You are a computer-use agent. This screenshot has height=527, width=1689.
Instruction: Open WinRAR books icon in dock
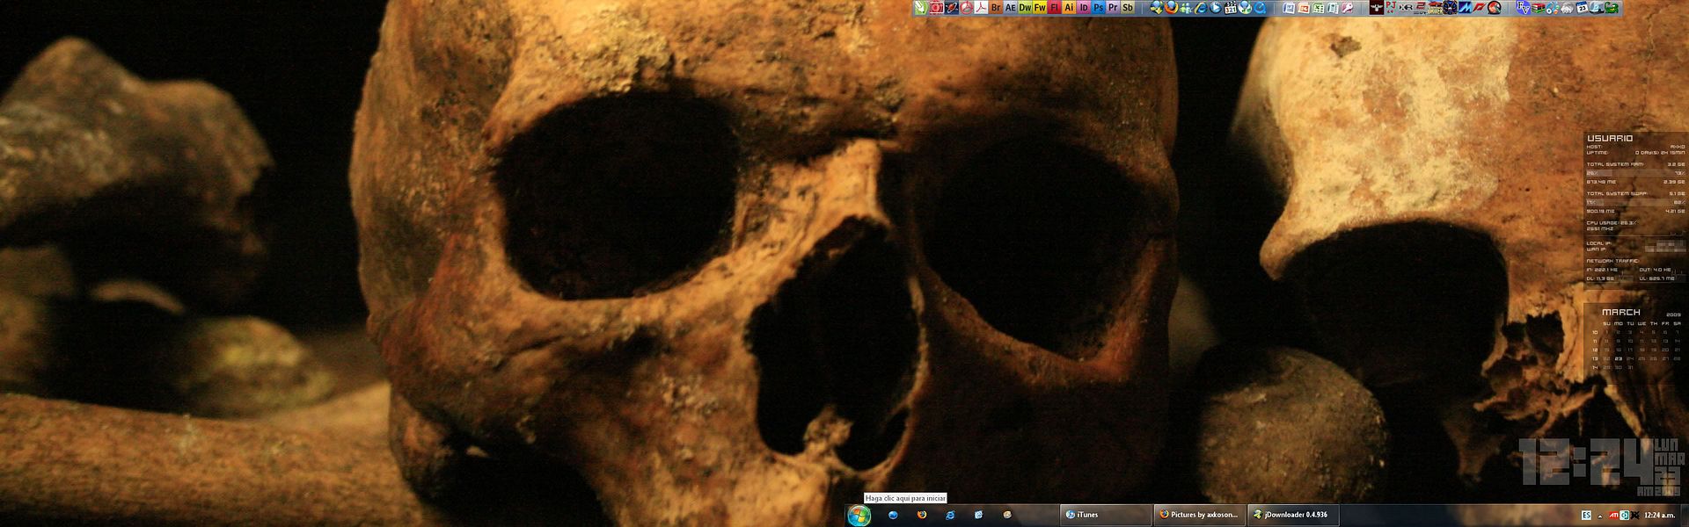[1538, 8]
